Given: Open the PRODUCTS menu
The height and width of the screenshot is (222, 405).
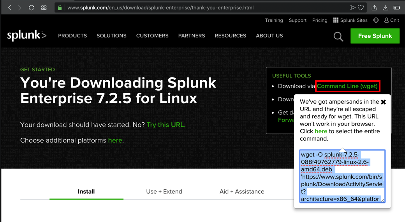Looking at the screenshot, I should [72, 36].
